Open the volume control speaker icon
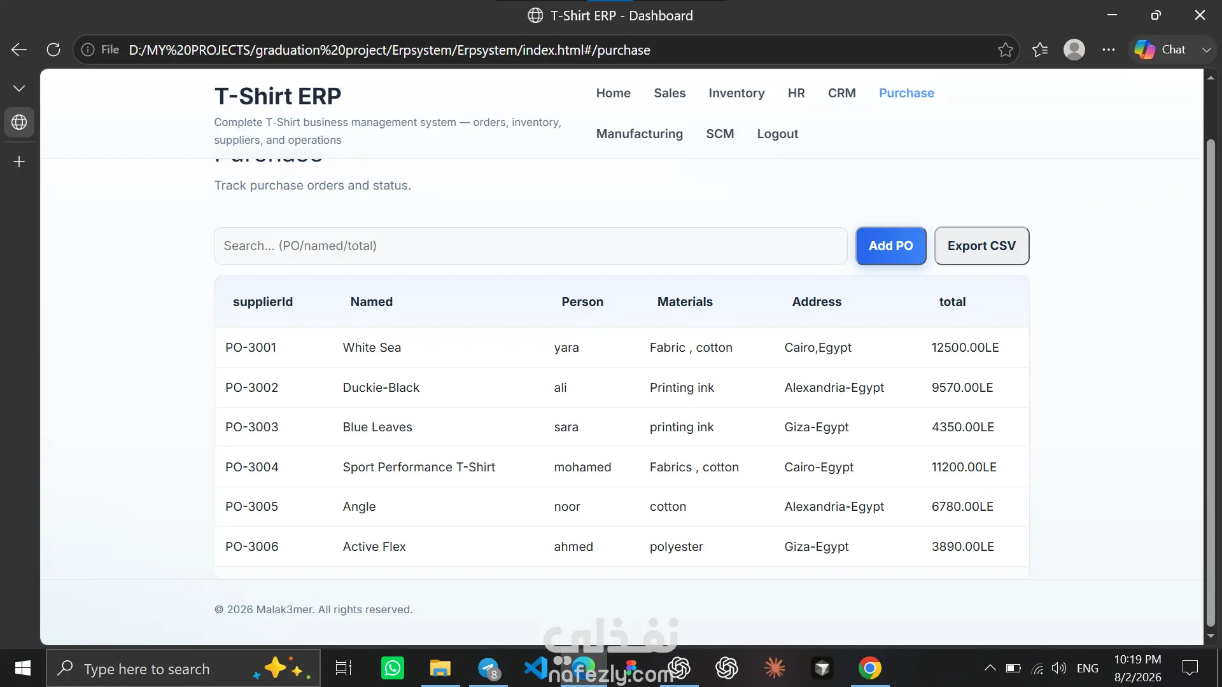The image size is (1222, 687). tap(1059, 668)
